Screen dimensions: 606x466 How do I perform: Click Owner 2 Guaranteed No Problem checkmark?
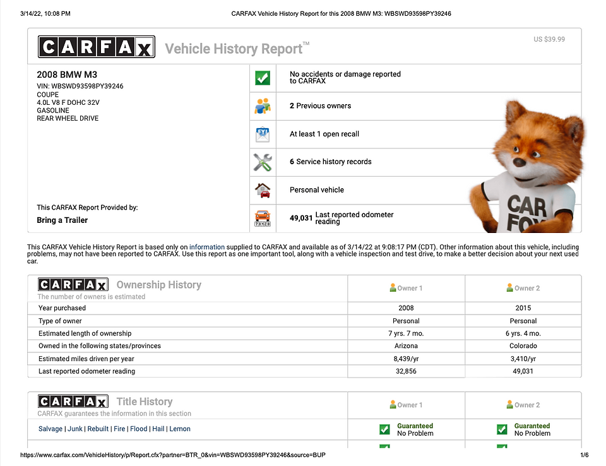pyautogui.click(x=502, y=429)
